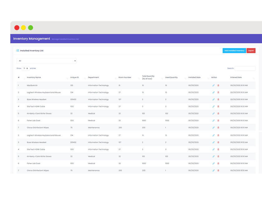Click the Export button
This screenshot has width=262, height=199.
coord(251,50)
